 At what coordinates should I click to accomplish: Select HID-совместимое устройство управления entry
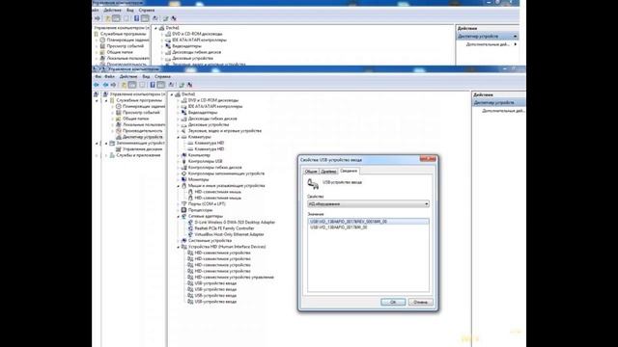tap(234, 277)
